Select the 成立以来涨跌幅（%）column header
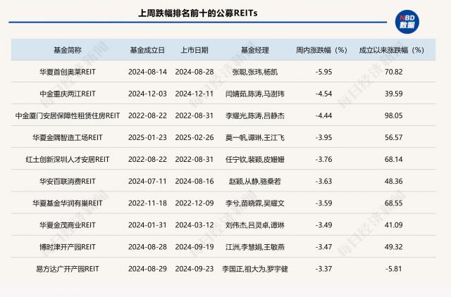The width and height of the screenshot is (451, 297). [392, 50]
